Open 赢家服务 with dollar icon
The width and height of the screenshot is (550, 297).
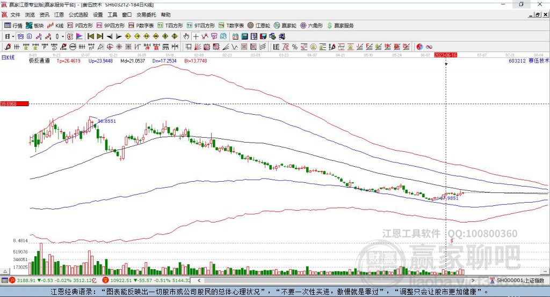coord(340,26)
